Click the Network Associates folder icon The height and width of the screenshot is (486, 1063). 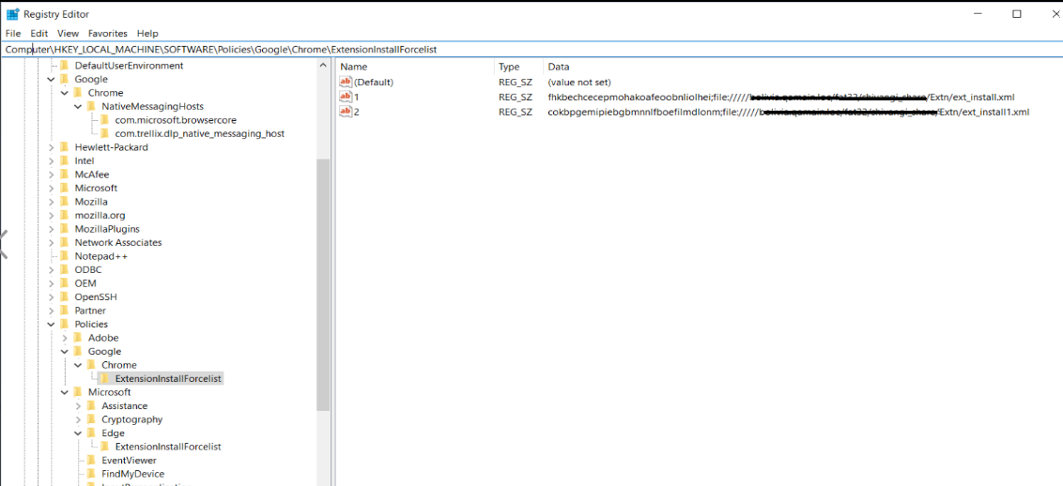point(65,242)
